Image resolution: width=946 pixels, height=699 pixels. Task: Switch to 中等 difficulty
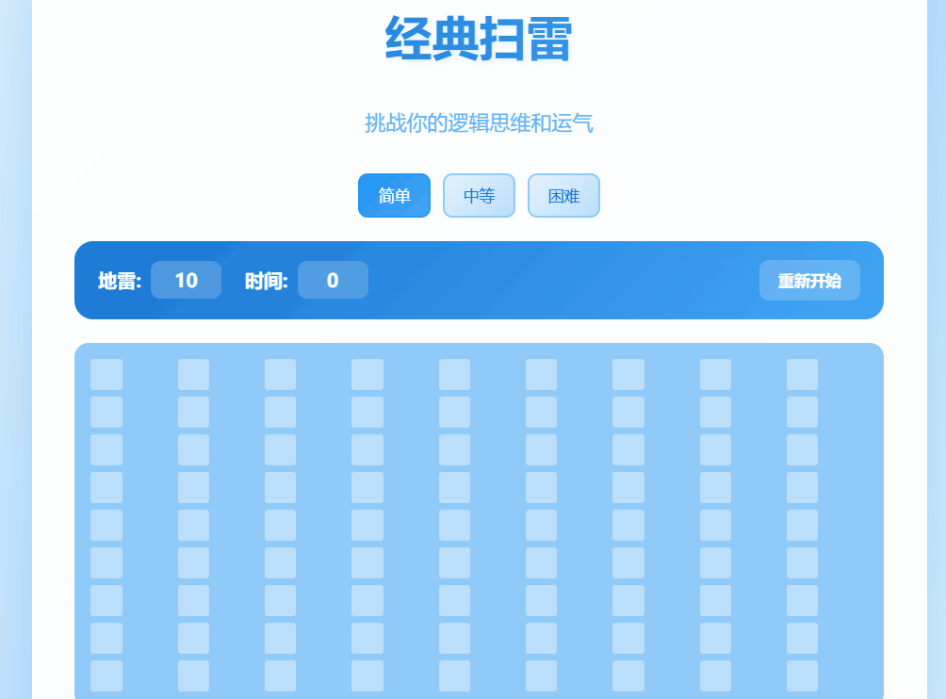point(479,195)
